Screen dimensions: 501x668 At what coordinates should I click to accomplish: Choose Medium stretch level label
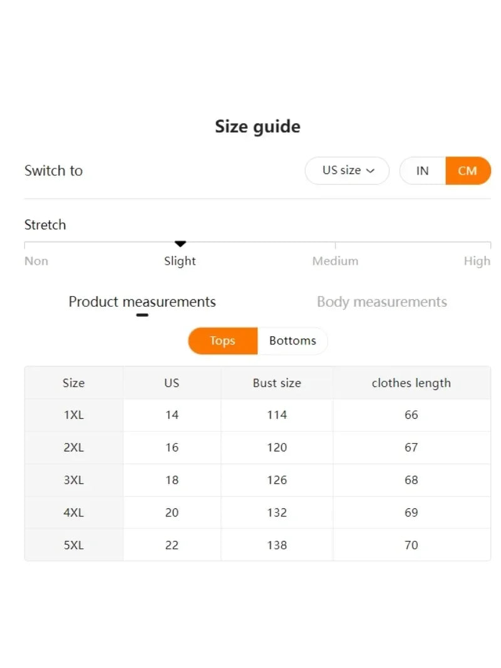coord(335,261)
